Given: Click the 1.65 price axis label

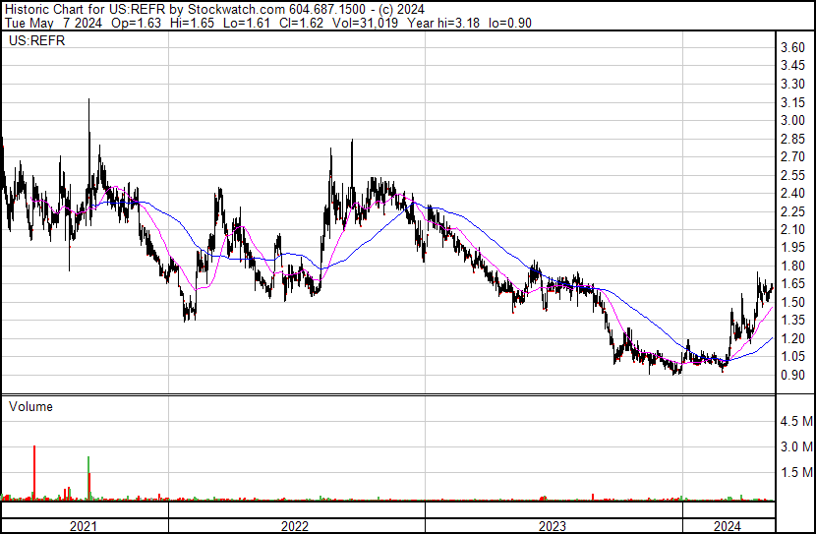Looking at the screenshot, I should (793, 284).
